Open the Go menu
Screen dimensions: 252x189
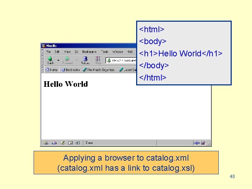pos(76,51)
